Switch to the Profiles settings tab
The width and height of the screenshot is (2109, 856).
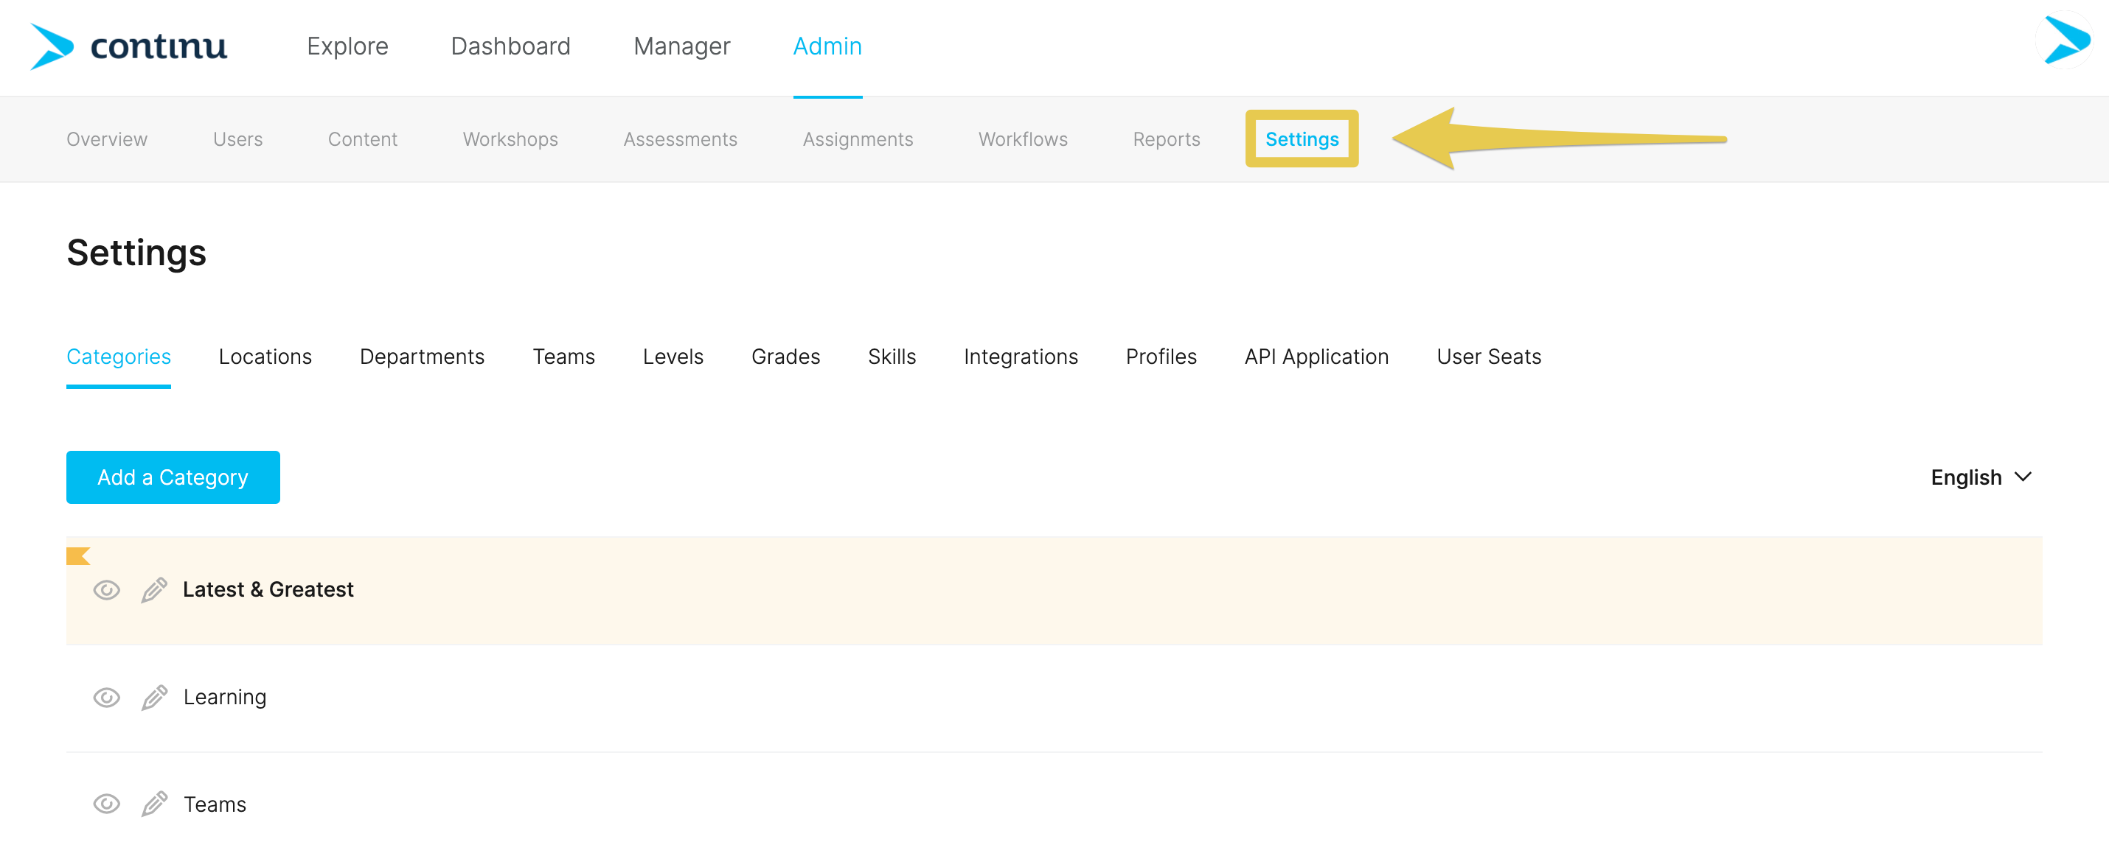point(1161,357)
